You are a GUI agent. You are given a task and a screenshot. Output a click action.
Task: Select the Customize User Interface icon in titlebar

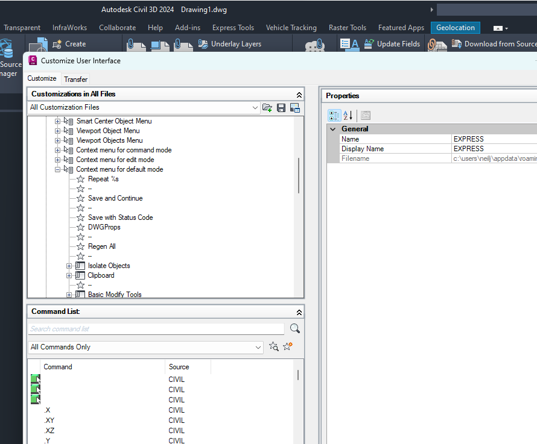click(32, 60)
